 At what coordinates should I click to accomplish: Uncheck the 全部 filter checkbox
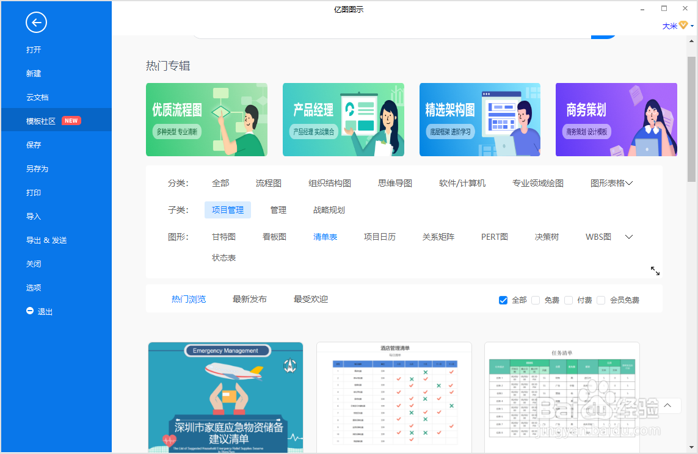coord(503,300)
